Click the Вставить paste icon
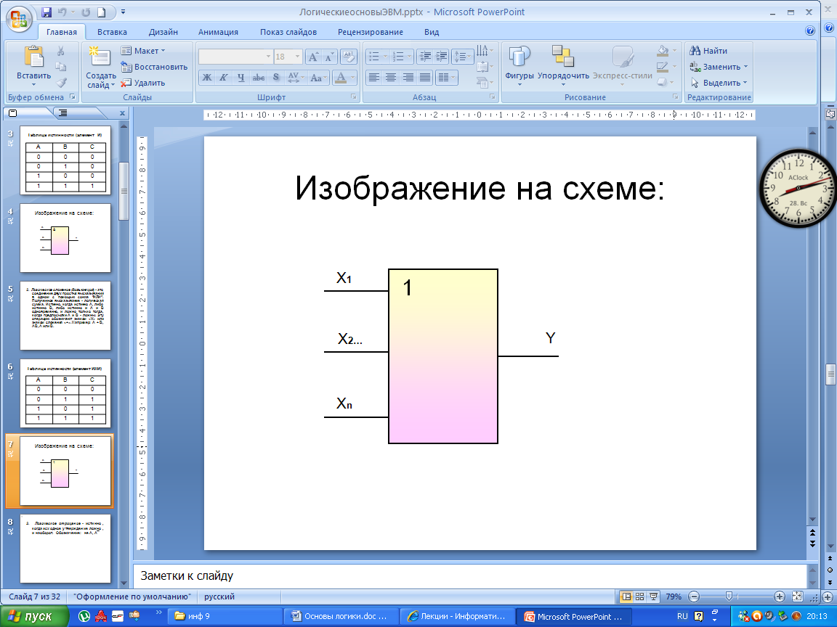Viewport: 837px width, 627px height. [33, 57]
